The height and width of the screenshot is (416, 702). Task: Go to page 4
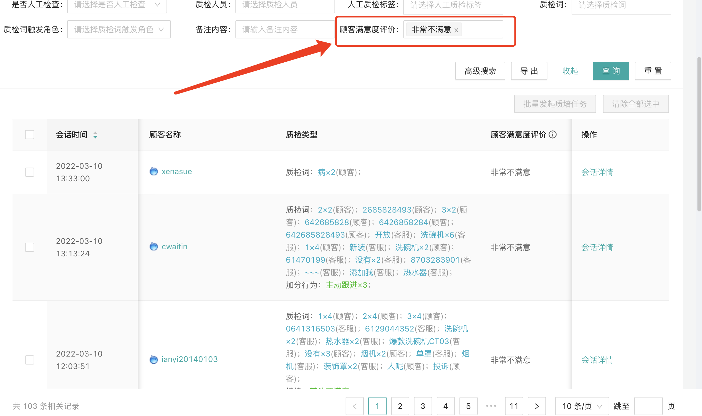click(446, 406)
